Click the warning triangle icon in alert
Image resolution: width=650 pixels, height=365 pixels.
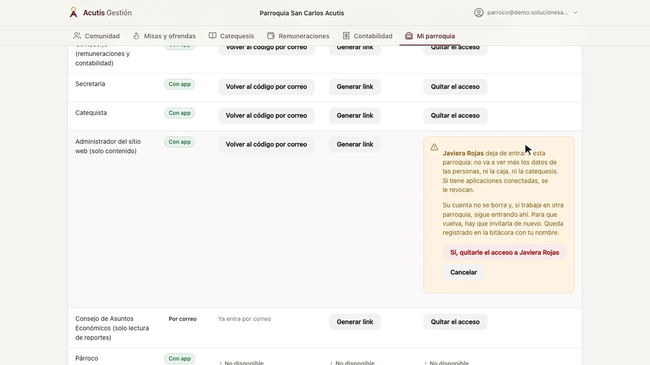click(x=434, y=147)
